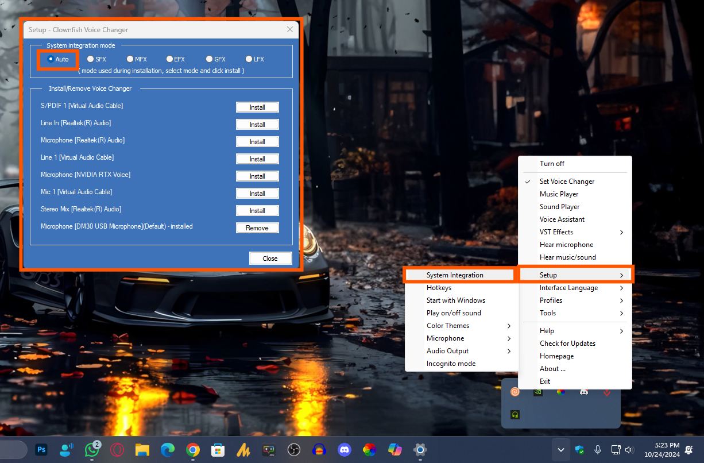This screenshot has height=463, width=704.
Task: Click the Discord icon in the tray overflow
Action: tap(584, 392)
